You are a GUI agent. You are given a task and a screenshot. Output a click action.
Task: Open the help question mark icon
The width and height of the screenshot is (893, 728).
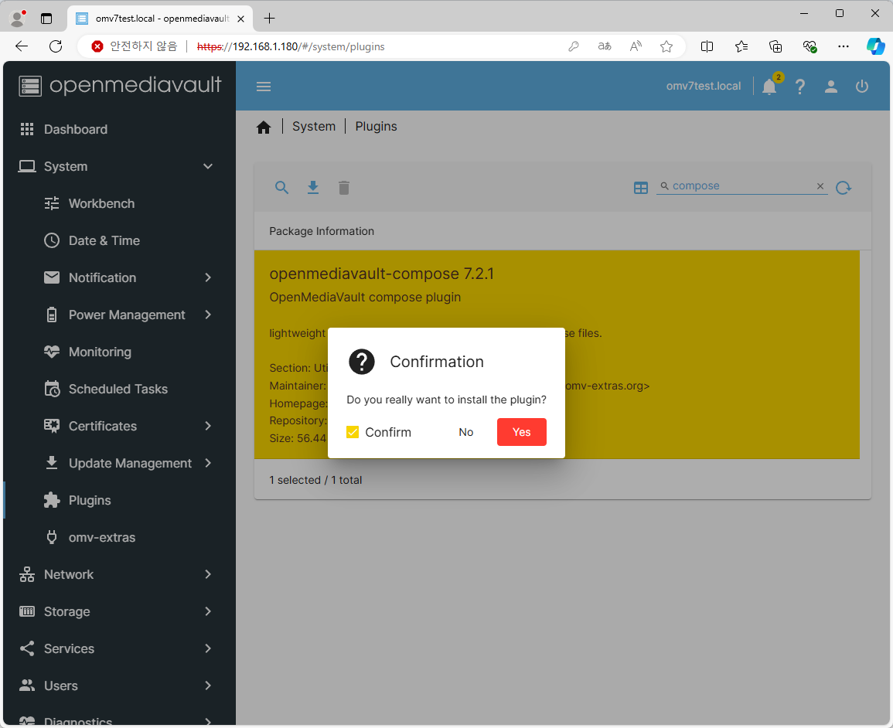click(x=800, y=87)
